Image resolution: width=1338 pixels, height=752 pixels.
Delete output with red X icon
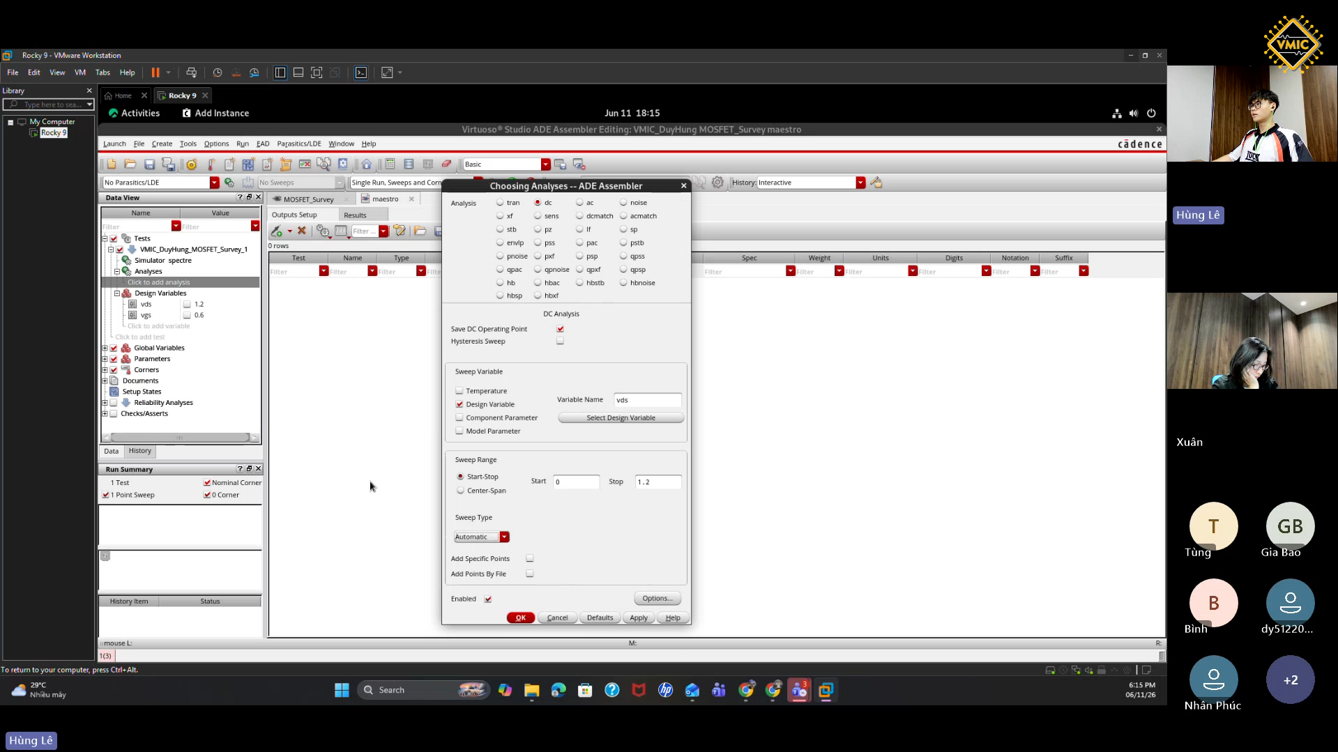pyautogui.click(x=302, y=231)
